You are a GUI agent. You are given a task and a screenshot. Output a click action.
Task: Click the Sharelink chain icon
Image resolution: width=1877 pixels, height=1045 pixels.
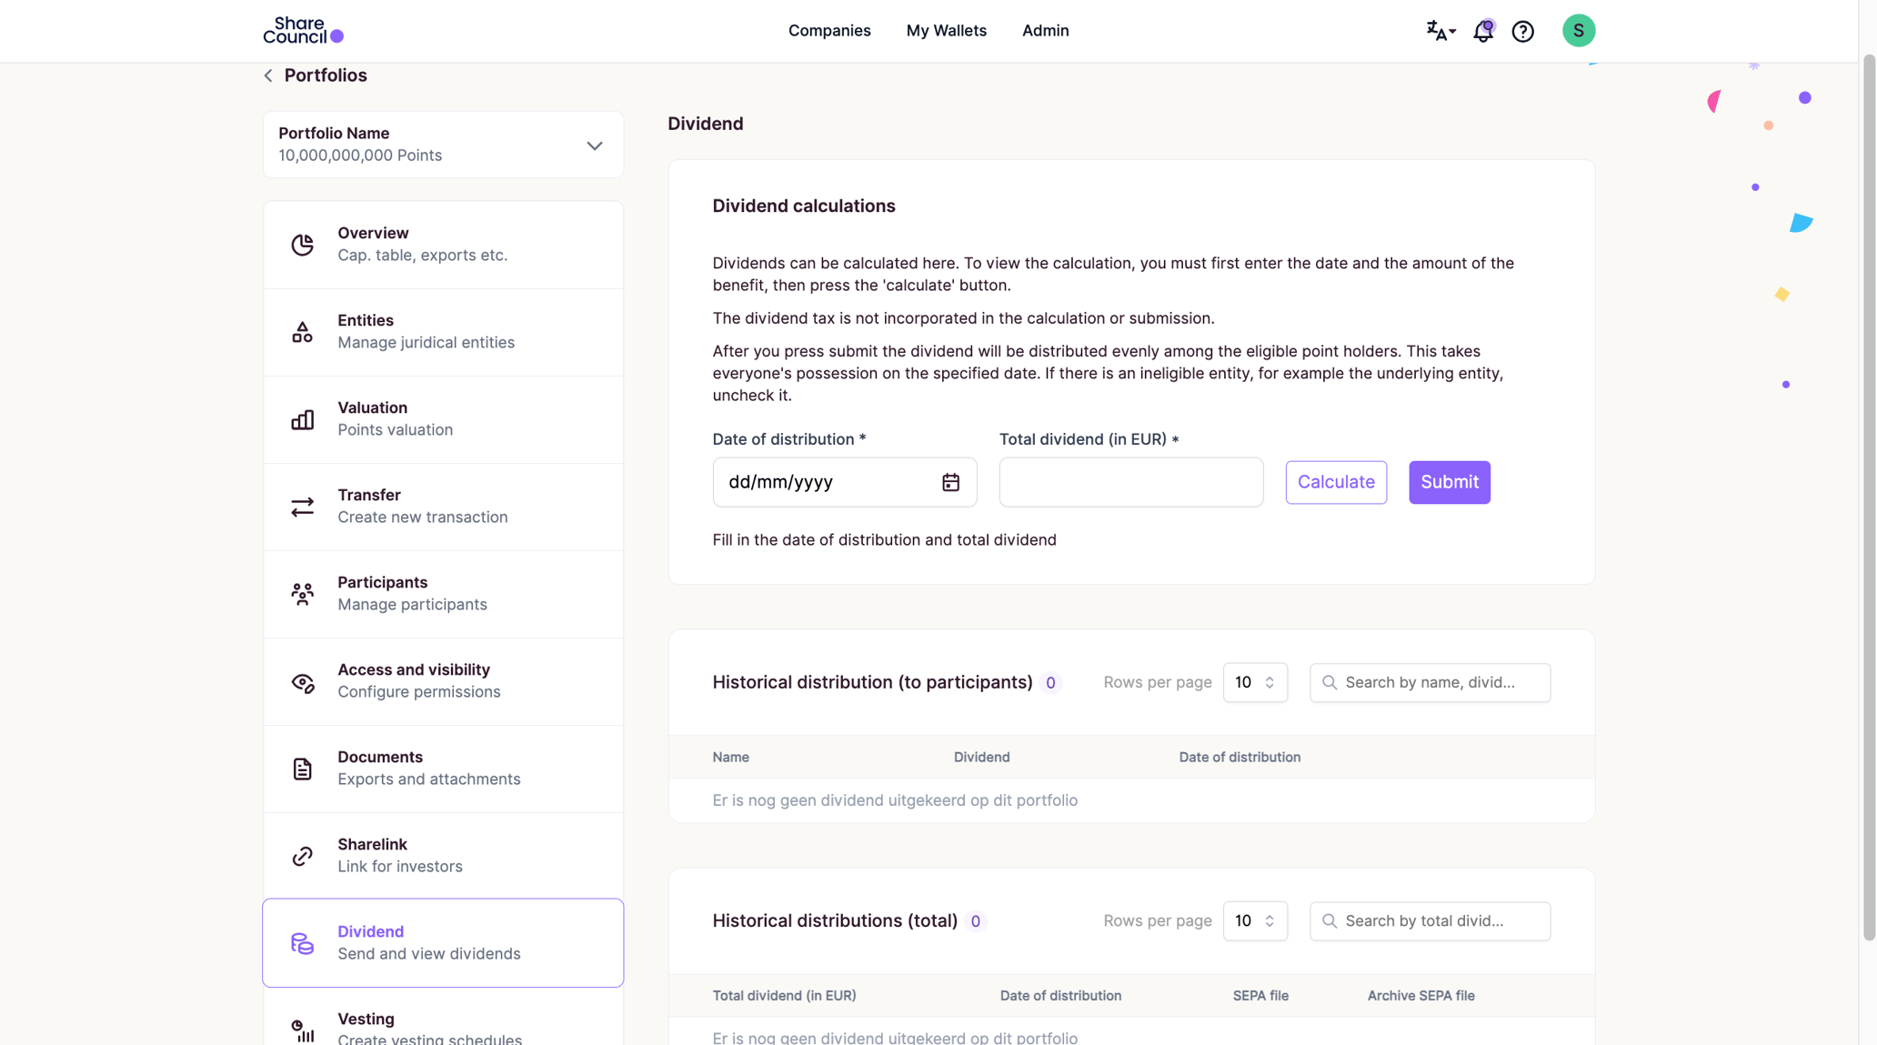(x=303, y=855)
